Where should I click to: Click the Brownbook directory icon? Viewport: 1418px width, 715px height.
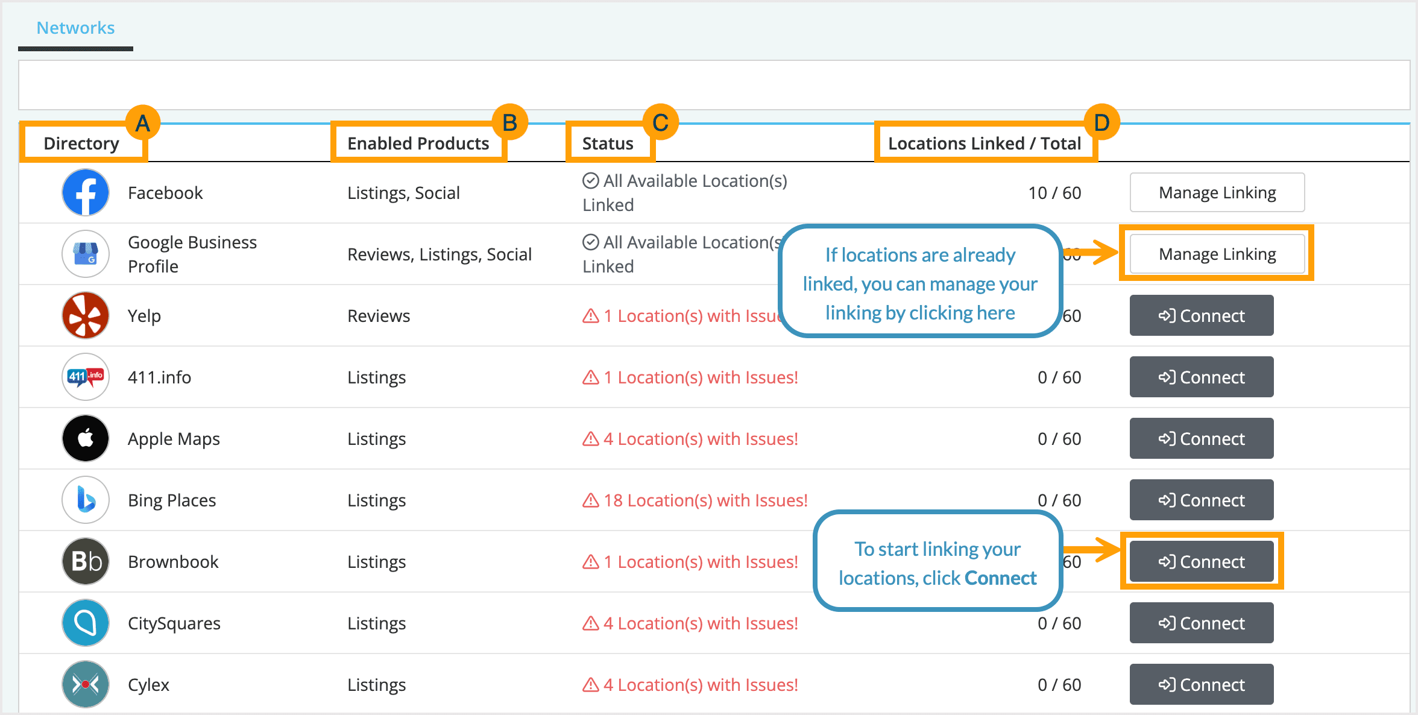(x=85, y=561)
